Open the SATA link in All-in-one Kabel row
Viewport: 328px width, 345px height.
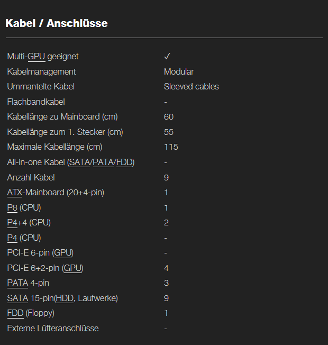tap(80, 162)
